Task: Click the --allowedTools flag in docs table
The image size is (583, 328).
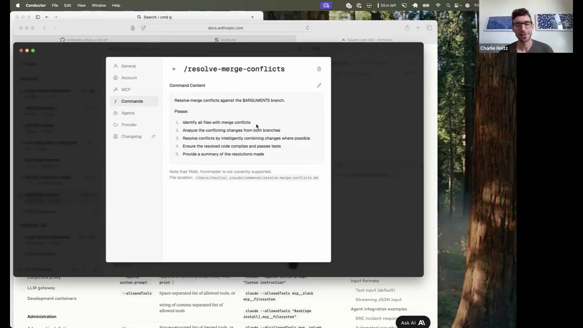Action: (137, 293)
